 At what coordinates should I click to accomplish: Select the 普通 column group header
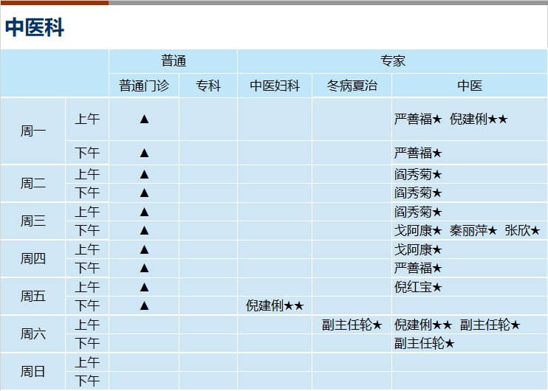point(174,61)
